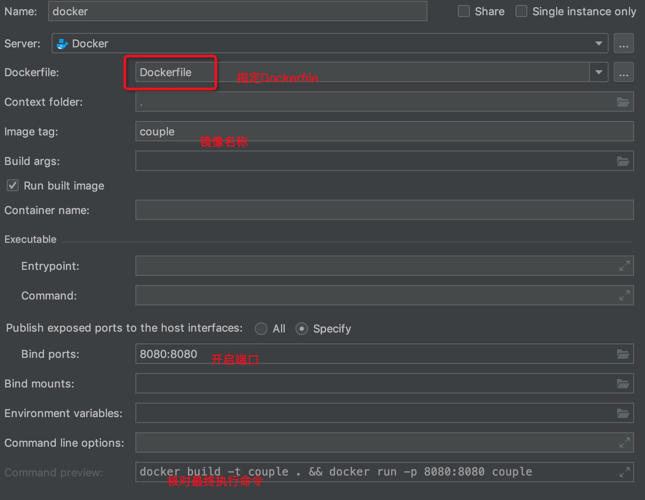Image resolution: width=645 pixels, height=500 pixels.
Task: Open the Bind mounts folder icon
Action: point(623,384)
